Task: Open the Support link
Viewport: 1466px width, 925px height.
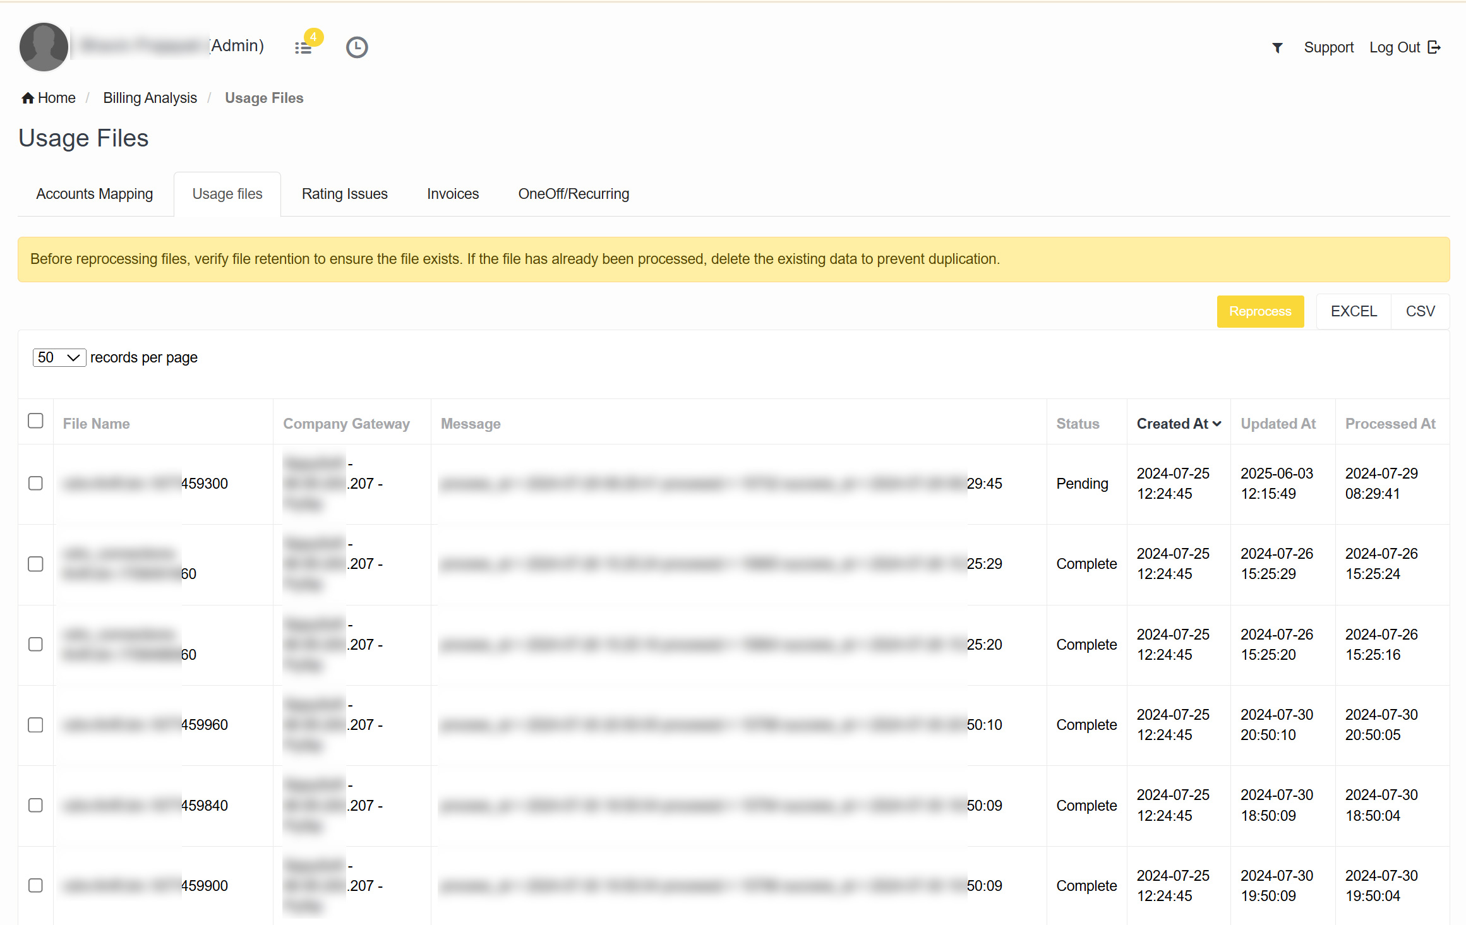Action: click(1328, 47)
